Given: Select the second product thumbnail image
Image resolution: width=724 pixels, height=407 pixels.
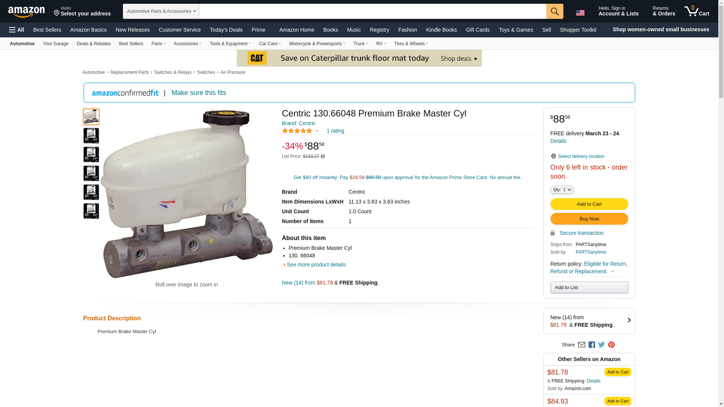Looking at the screenshot, I should point(91,136).
